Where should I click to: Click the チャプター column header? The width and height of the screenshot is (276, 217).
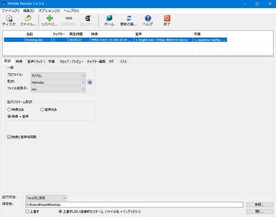(59, 34)
